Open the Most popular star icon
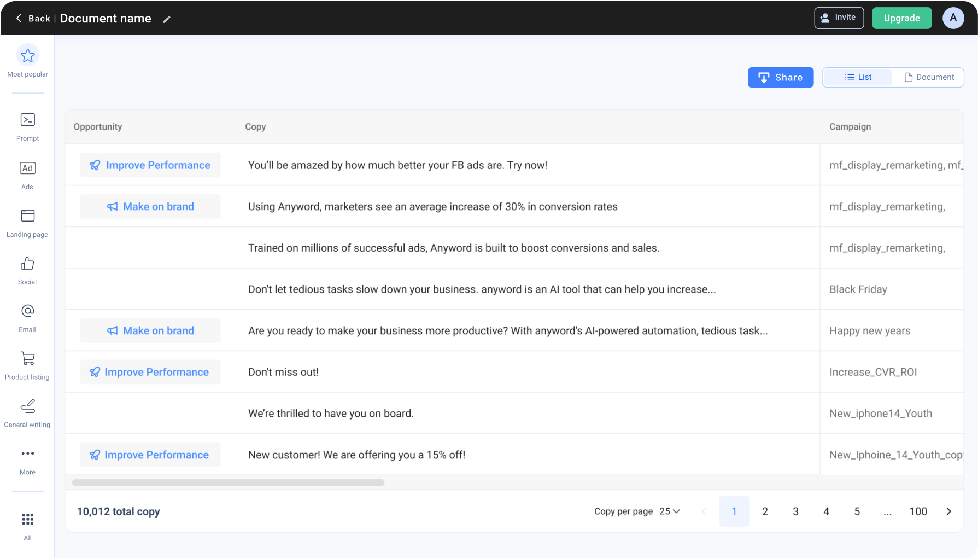The image size is (978, 558). pyautogui.click(x=27, y=55)
